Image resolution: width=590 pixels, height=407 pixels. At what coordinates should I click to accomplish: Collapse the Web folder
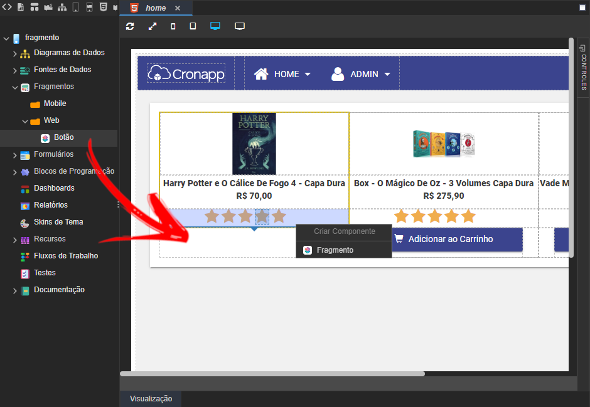tap(25, 122)
